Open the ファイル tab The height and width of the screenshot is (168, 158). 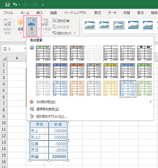pyautogui.click(x=8, y=13)
